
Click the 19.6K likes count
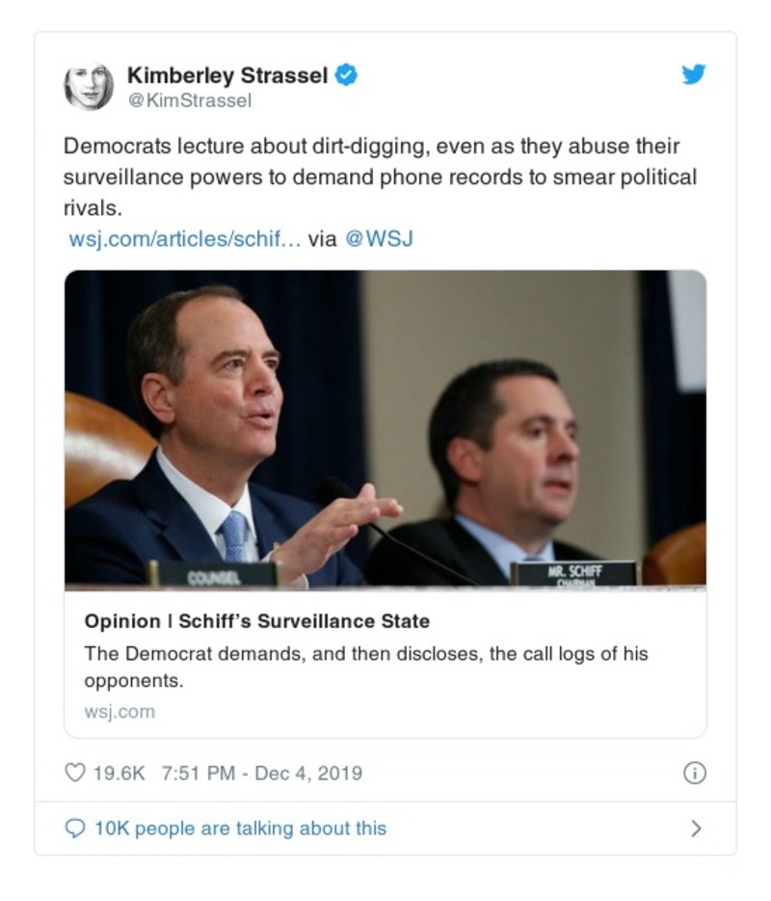point(119,773)
